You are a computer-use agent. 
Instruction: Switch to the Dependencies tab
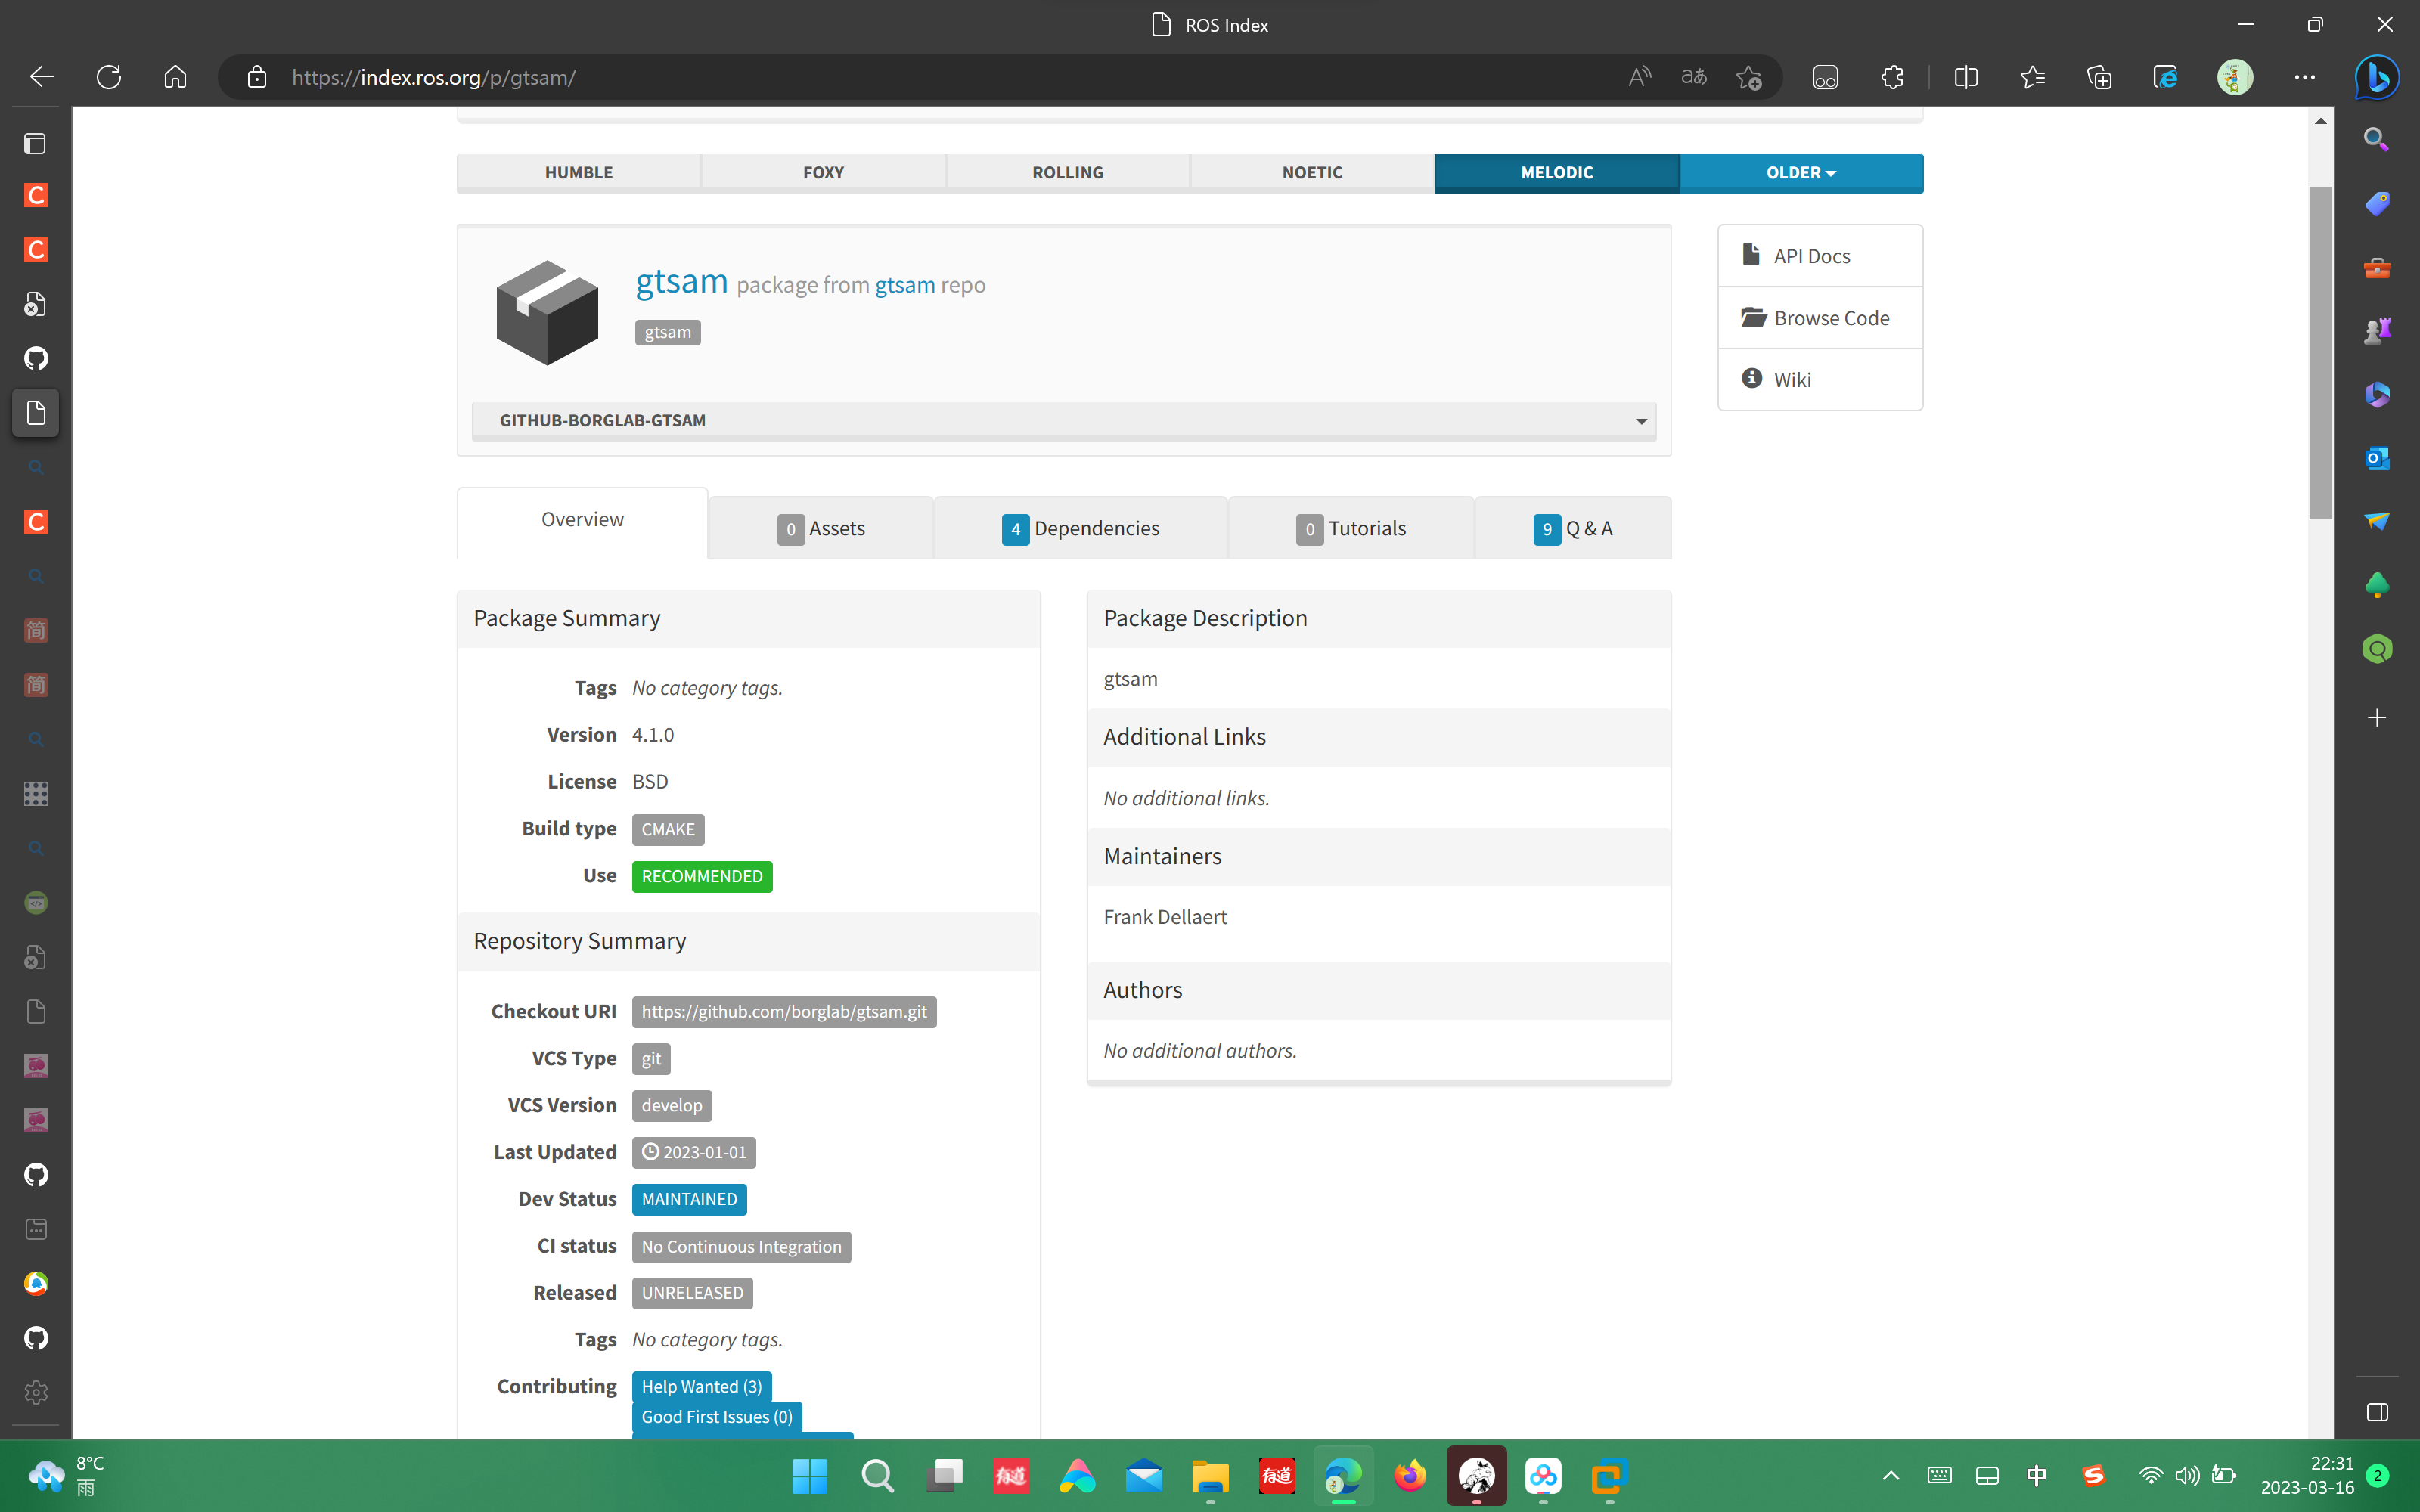[x=1080, y=528]
